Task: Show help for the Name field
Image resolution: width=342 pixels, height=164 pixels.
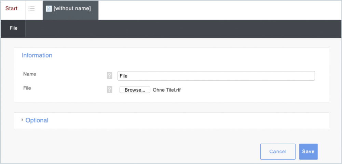Action: (x=109, y=76)
